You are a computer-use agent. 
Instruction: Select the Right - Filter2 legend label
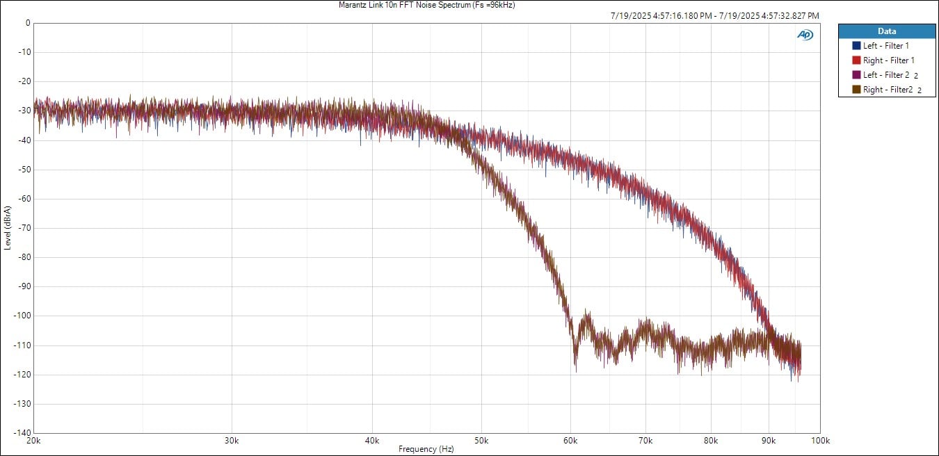click(x=888, y=90)
